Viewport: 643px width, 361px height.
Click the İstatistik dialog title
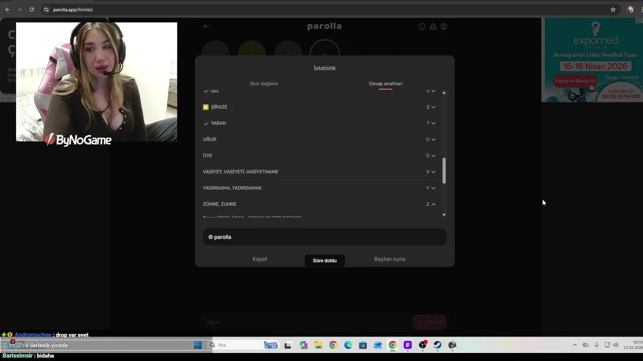tap(325, 68)
